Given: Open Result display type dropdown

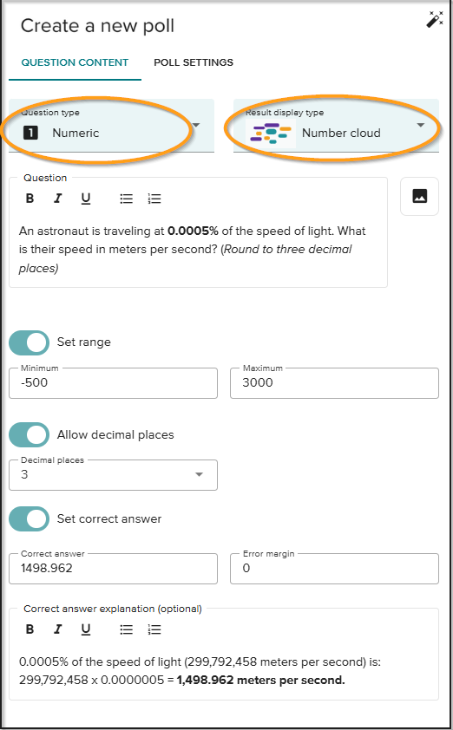Looking at the screenshot, I should click(x=336, y=126).
